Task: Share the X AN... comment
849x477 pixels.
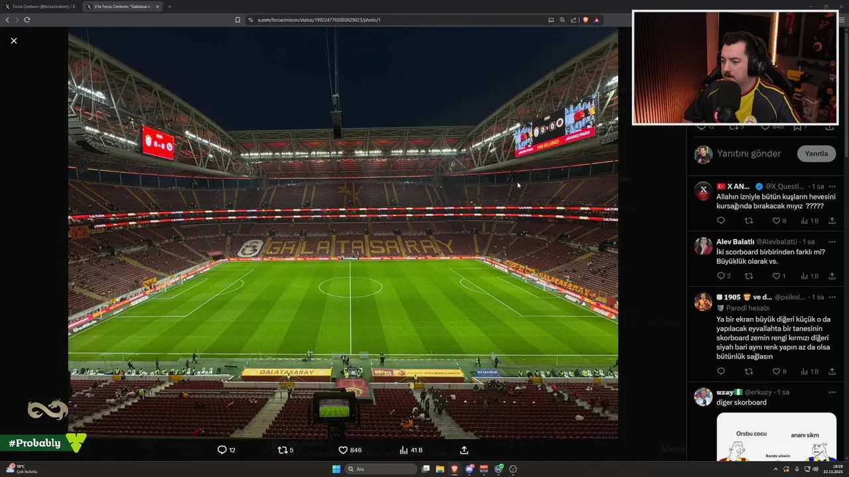Action: click(x=832, y=221)
